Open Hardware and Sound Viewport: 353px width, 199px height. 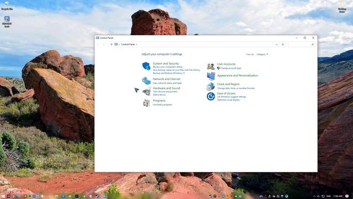point(167,88)
